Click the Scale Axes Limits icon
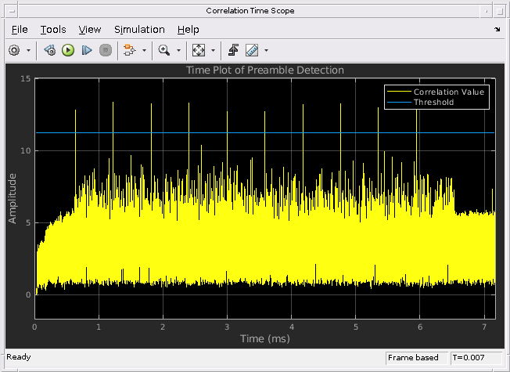Viewport: 510px width, 372px height. (199, 50)
